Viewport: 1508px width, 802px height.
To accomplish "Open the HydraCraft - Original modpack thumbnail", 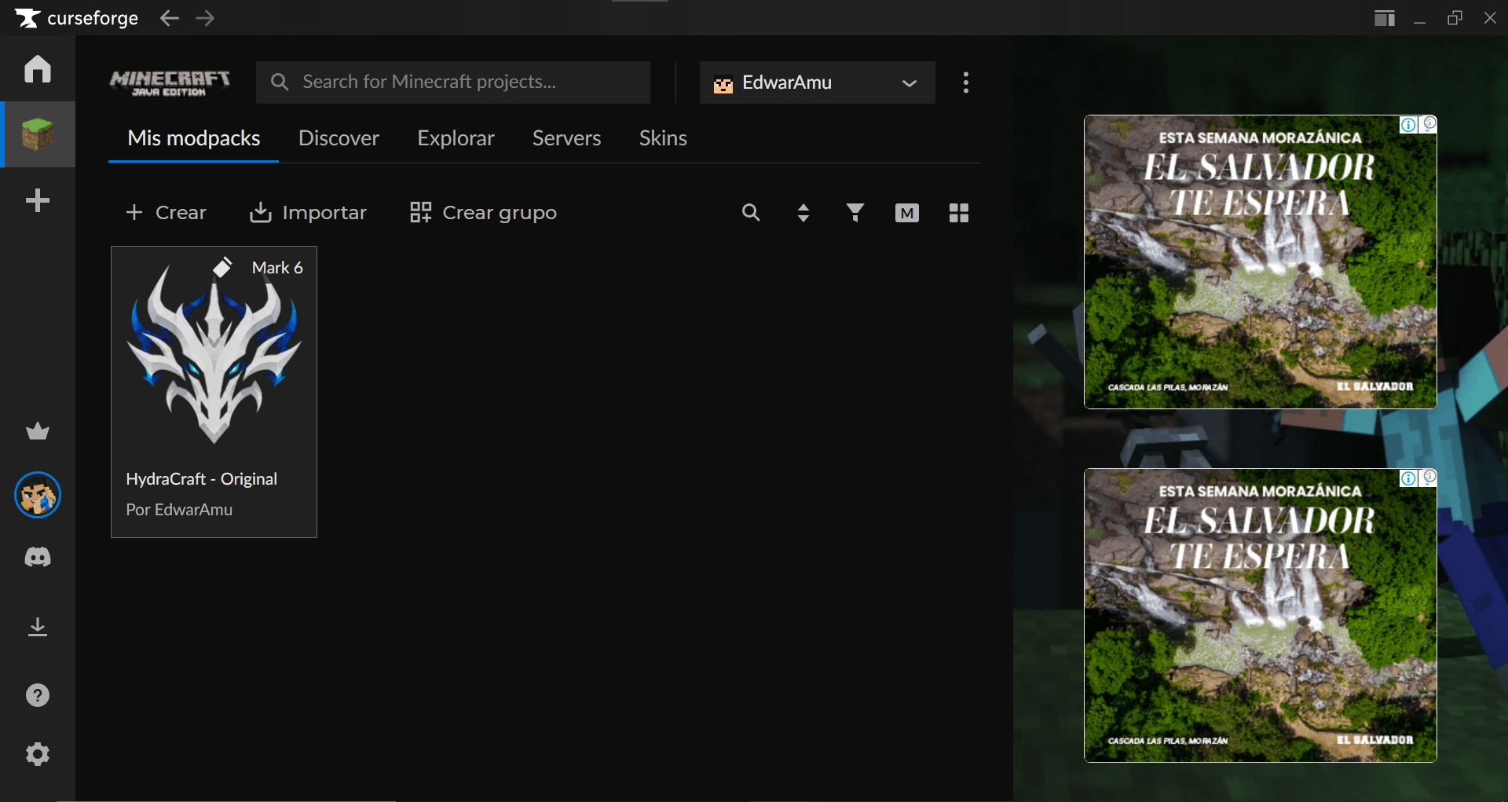I will pos(214,353).
